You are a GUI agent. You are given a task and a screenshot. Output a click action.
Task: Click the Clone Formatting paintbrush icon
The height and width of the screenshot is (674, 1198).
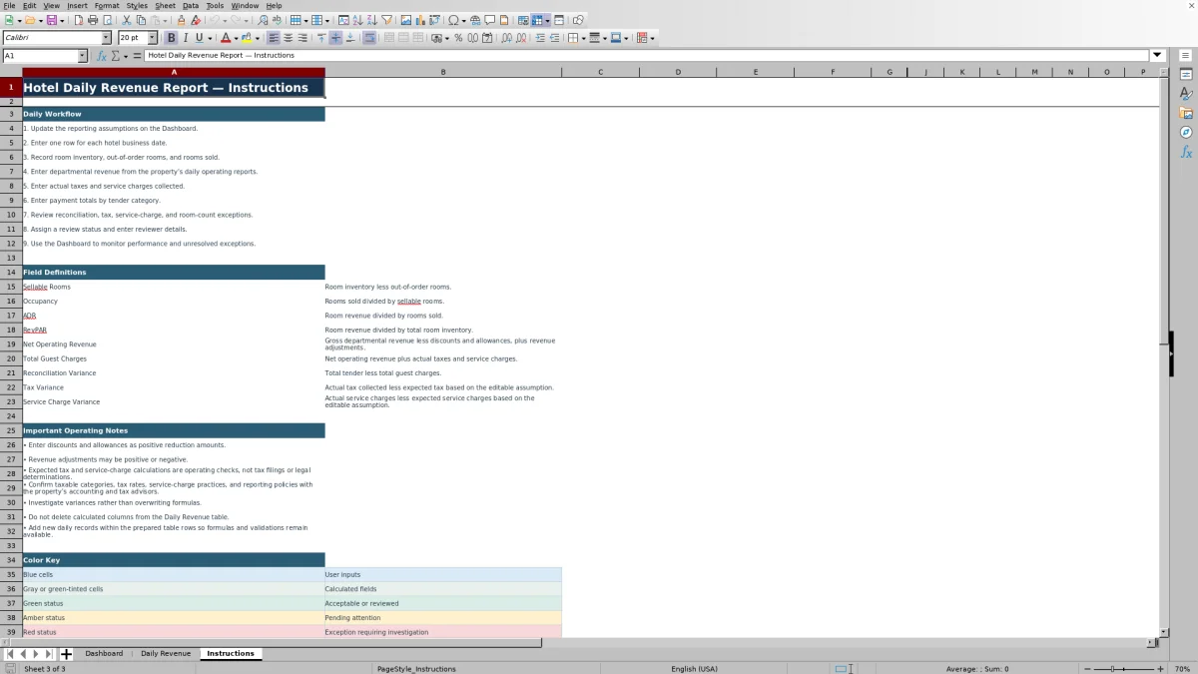(x=181, y=20)
